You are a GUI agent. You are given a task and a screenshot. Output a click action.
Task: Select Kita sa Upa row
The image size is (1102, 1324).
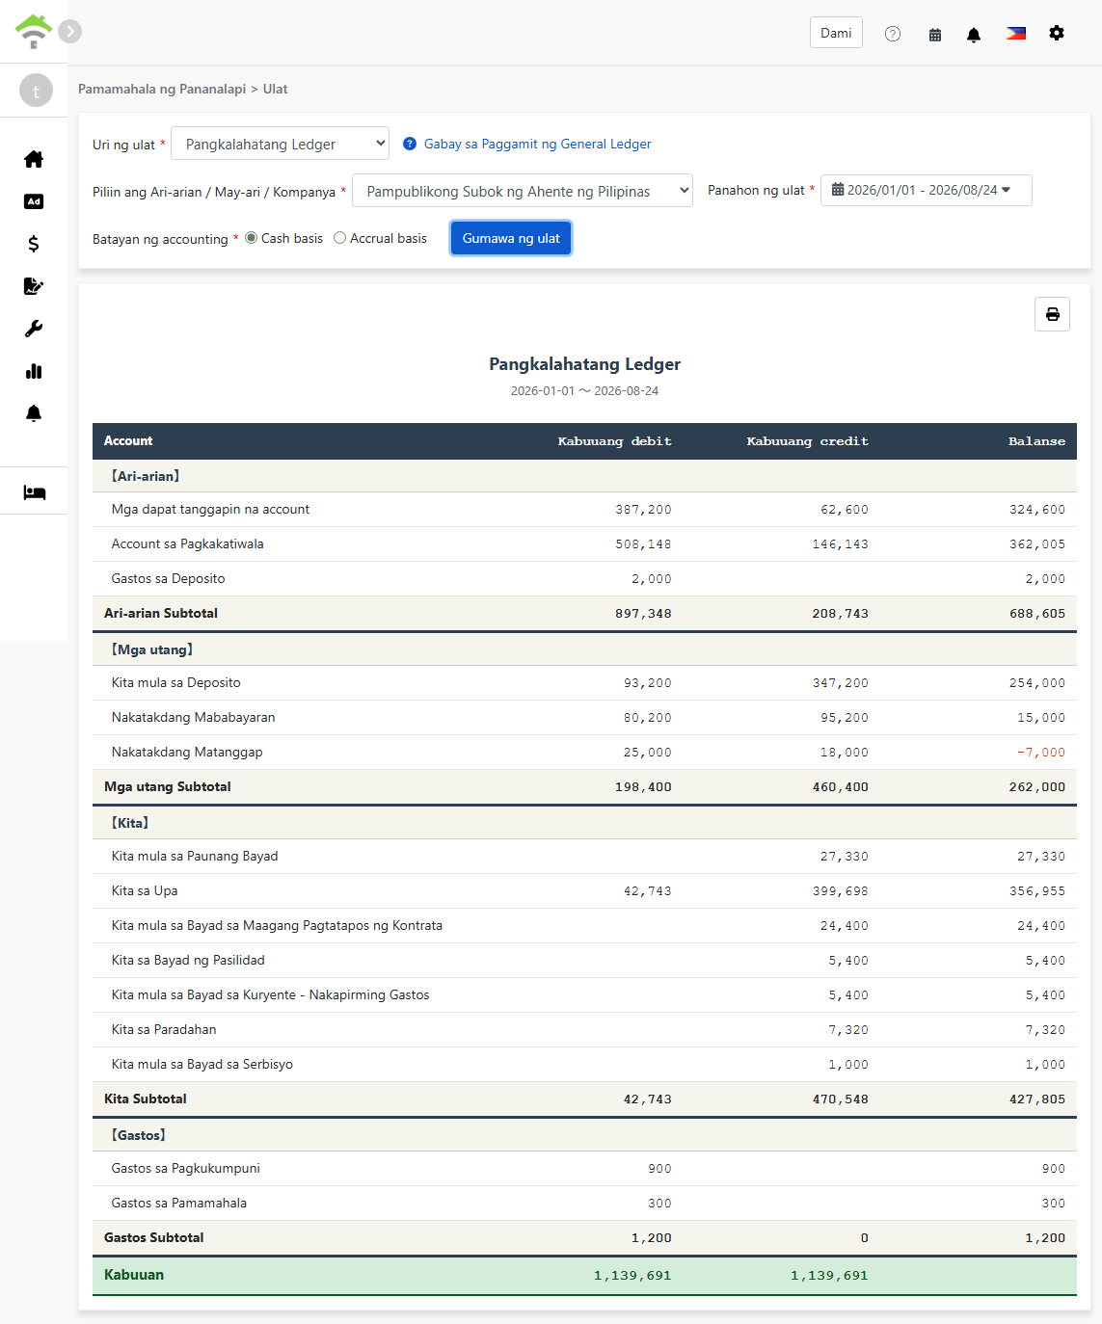tap(584, 891)
